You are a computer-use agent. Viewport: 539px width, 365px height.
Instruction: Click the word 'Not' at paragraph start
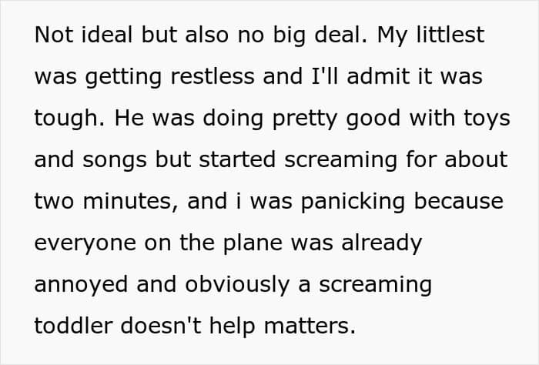coord(54,35)
